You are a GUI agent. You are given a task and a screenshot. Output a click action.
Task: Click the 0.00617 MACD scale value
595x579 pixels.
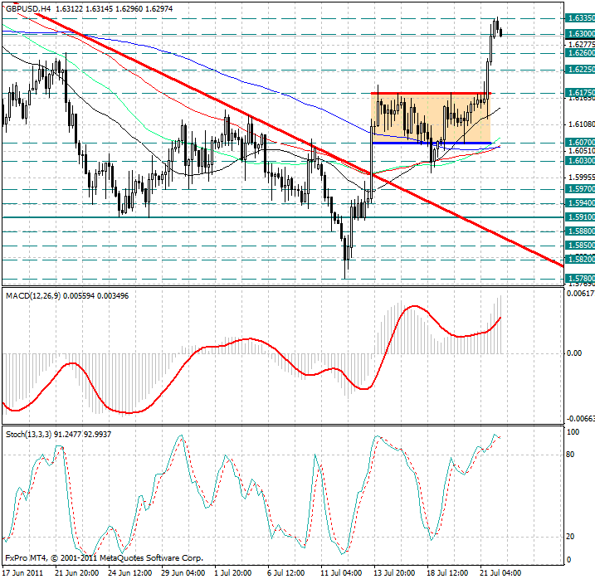(x=581, y=293)
